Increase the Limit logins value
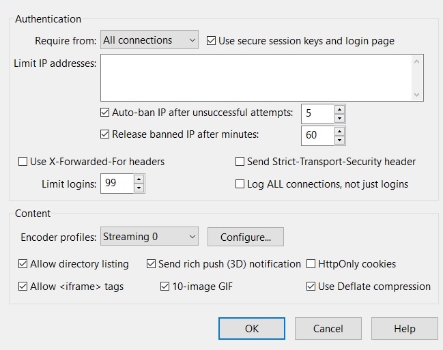This screenshot has width=443, height=350. coord(139,179)
